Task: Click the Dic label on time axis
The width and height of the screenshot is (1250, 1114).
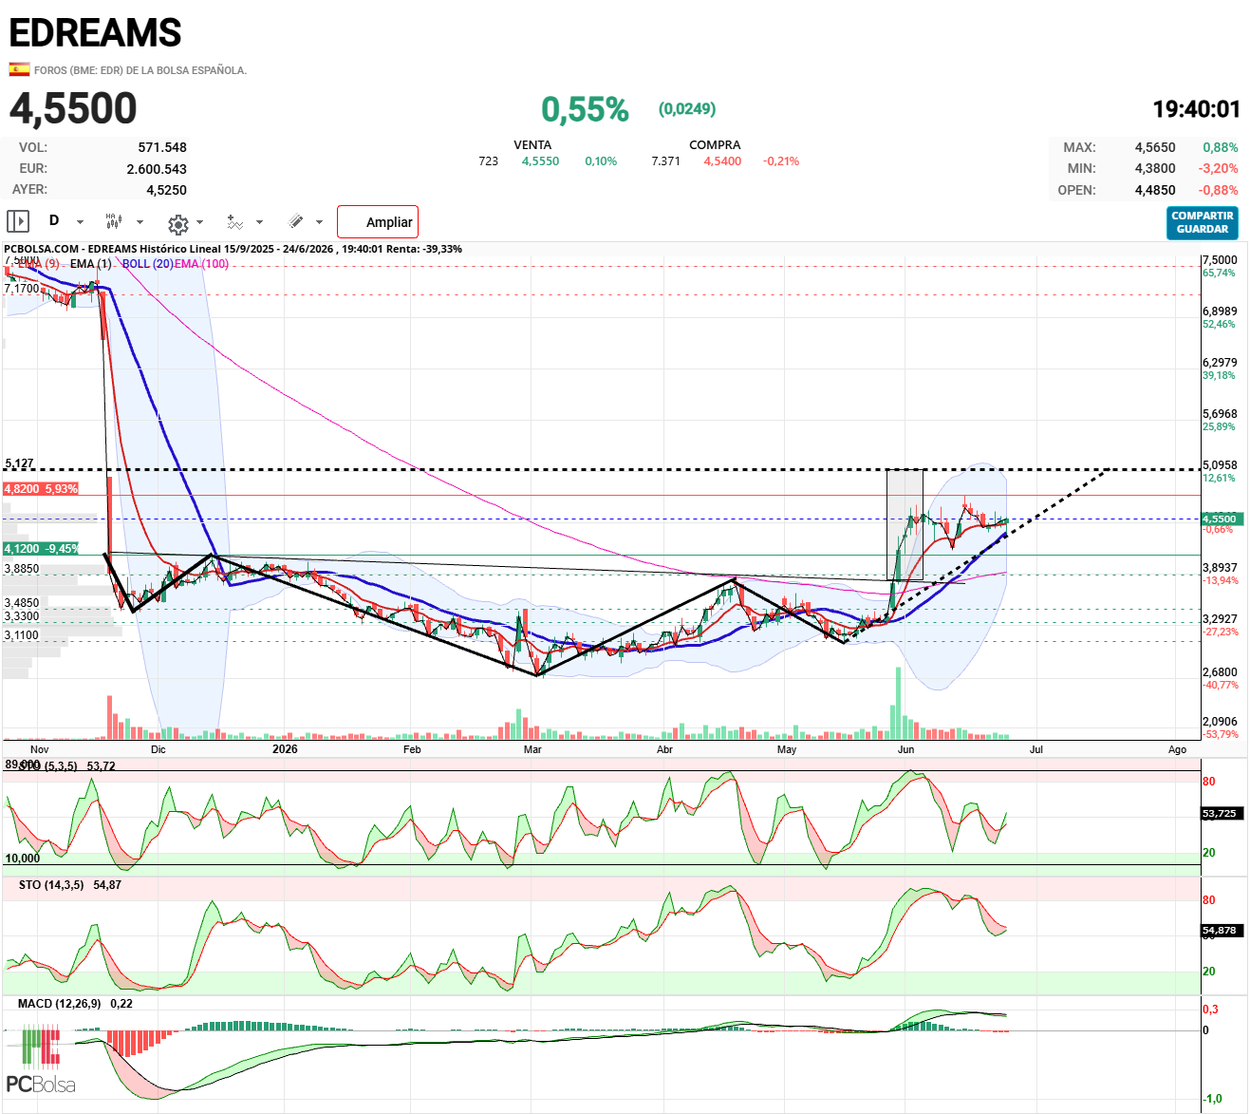Action: click(x=158, y=749)
